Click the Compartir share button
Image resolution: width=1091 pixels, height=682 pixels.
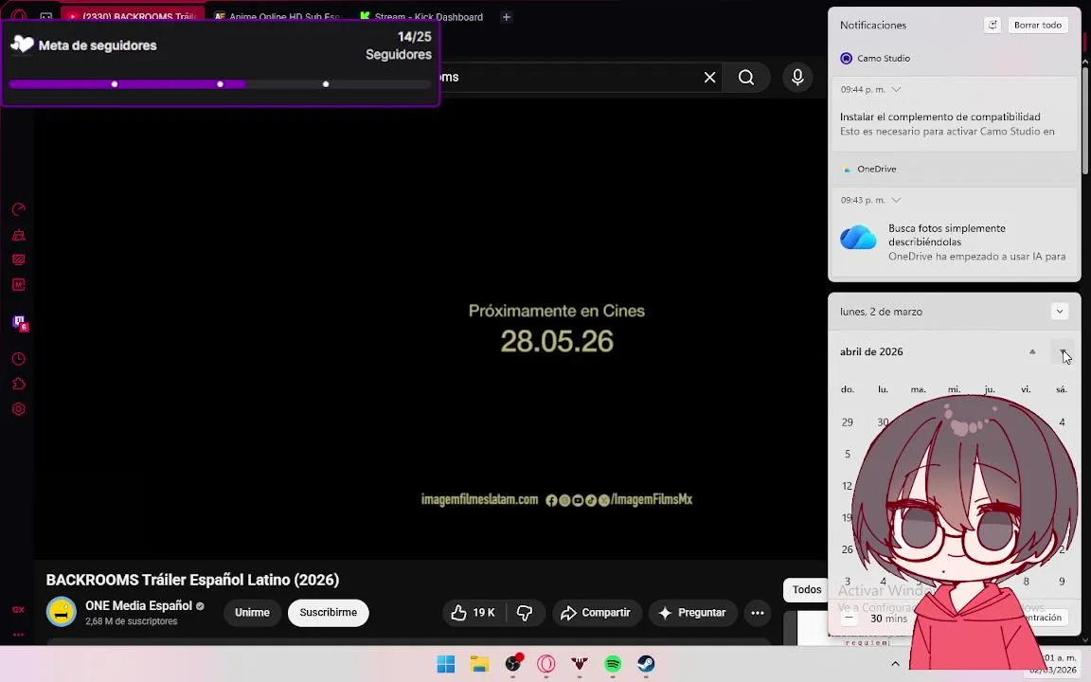tap(597, 613)
